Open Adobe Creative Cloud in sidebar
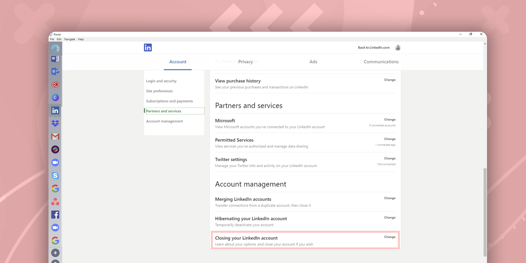The width and height of the screenshot is (526, 263). 55,84
